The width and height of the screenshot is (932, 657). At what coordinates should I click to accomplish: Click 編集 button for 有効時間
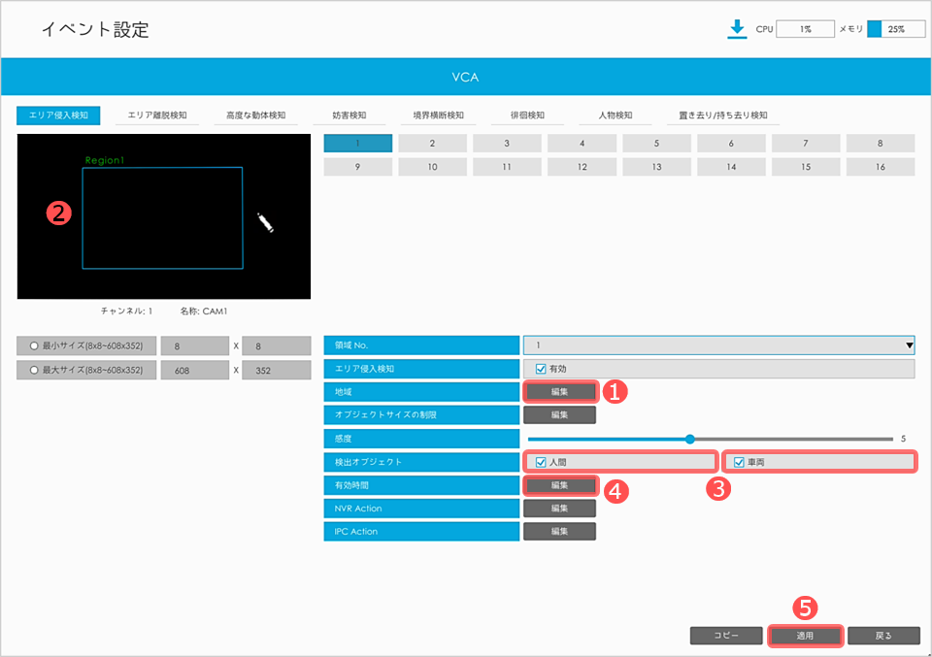[x=559, y=485]
